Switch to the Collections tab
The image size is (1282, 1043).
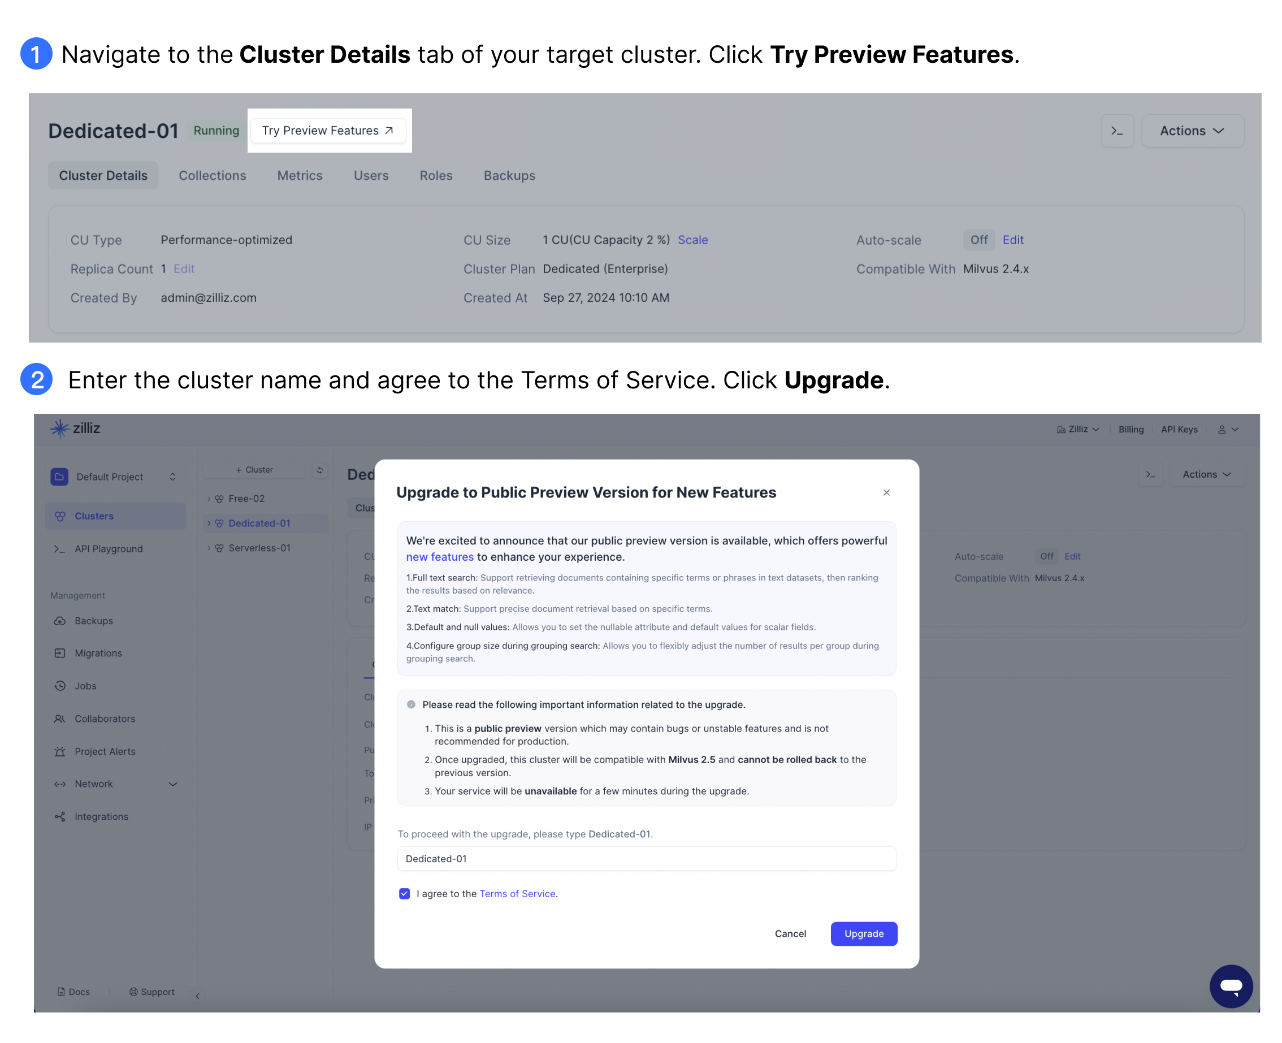pyautogui.click(x=212, y=175)
